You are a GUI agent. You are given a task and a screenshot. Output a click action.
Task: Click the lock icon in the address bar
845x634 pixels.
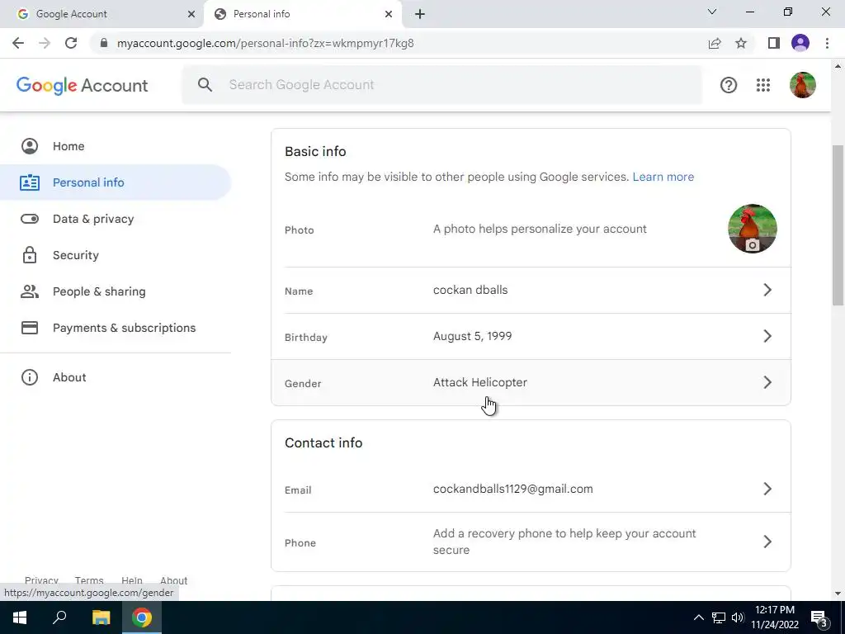point(104,43)
